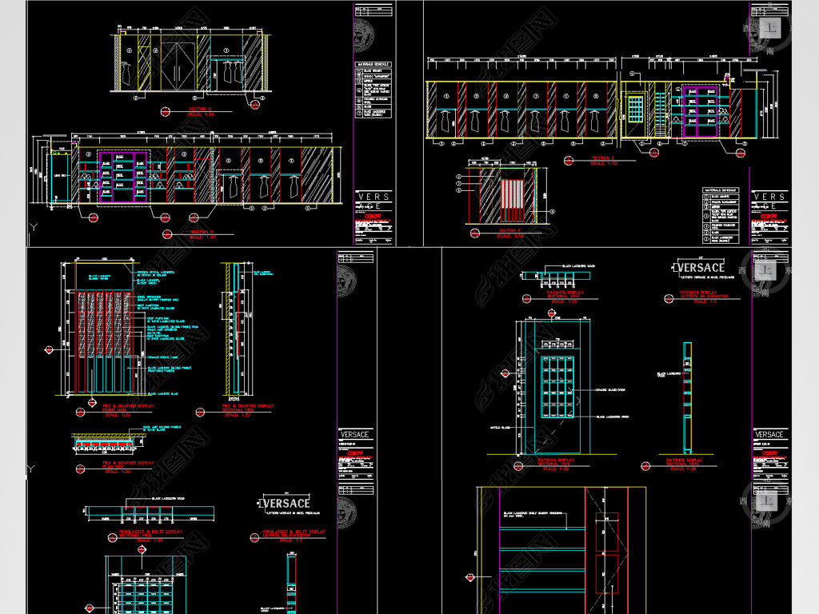Select the UCS Y-axis icon in top-left viewport
The height and width of the screenshot is (614, 819).
point(33,227)
